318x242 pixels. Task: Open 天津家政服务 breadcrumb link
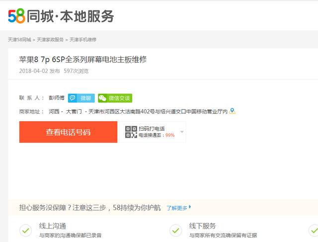point(50,40)
